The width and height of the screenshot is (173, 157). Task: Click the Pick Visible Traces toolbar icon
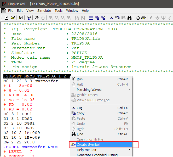77,18
